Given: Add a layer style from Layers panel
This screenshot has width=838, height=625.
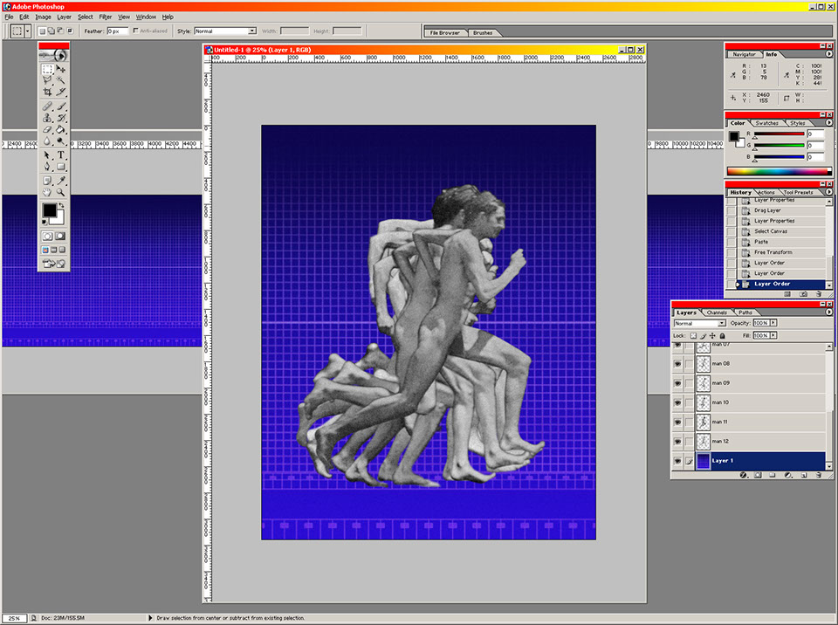Looking at the screenshot, I should [x=743, y=475].
